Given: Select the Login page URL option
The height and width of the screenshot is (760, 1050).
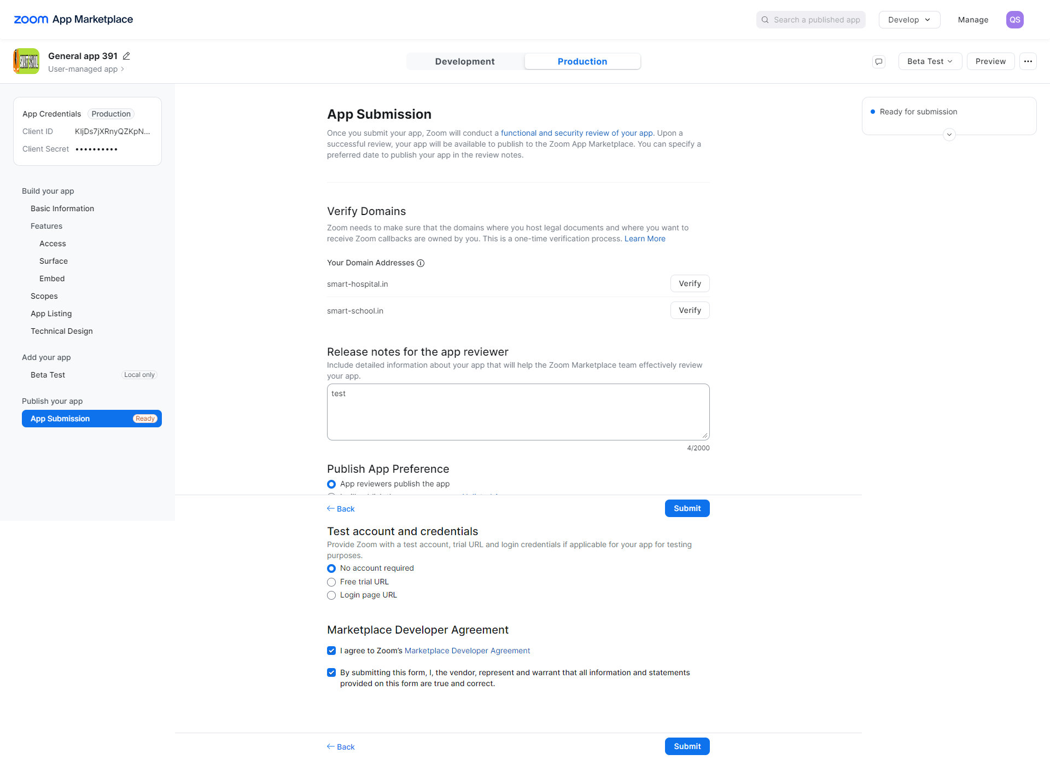Looking at the screenshot, I should coord(331,595).
